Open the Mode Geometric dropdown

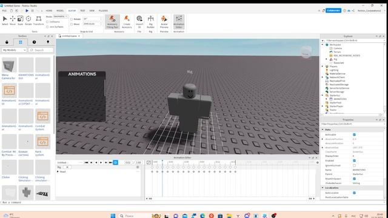click(x=61, y=16)
